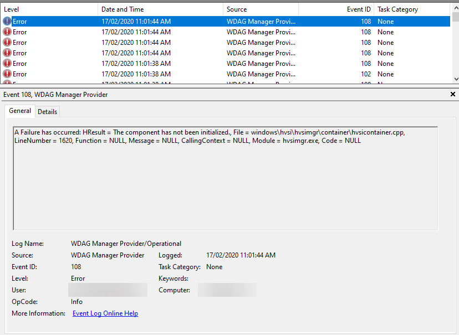Close the Event 108 preview pane

click(x=453, y=95)
